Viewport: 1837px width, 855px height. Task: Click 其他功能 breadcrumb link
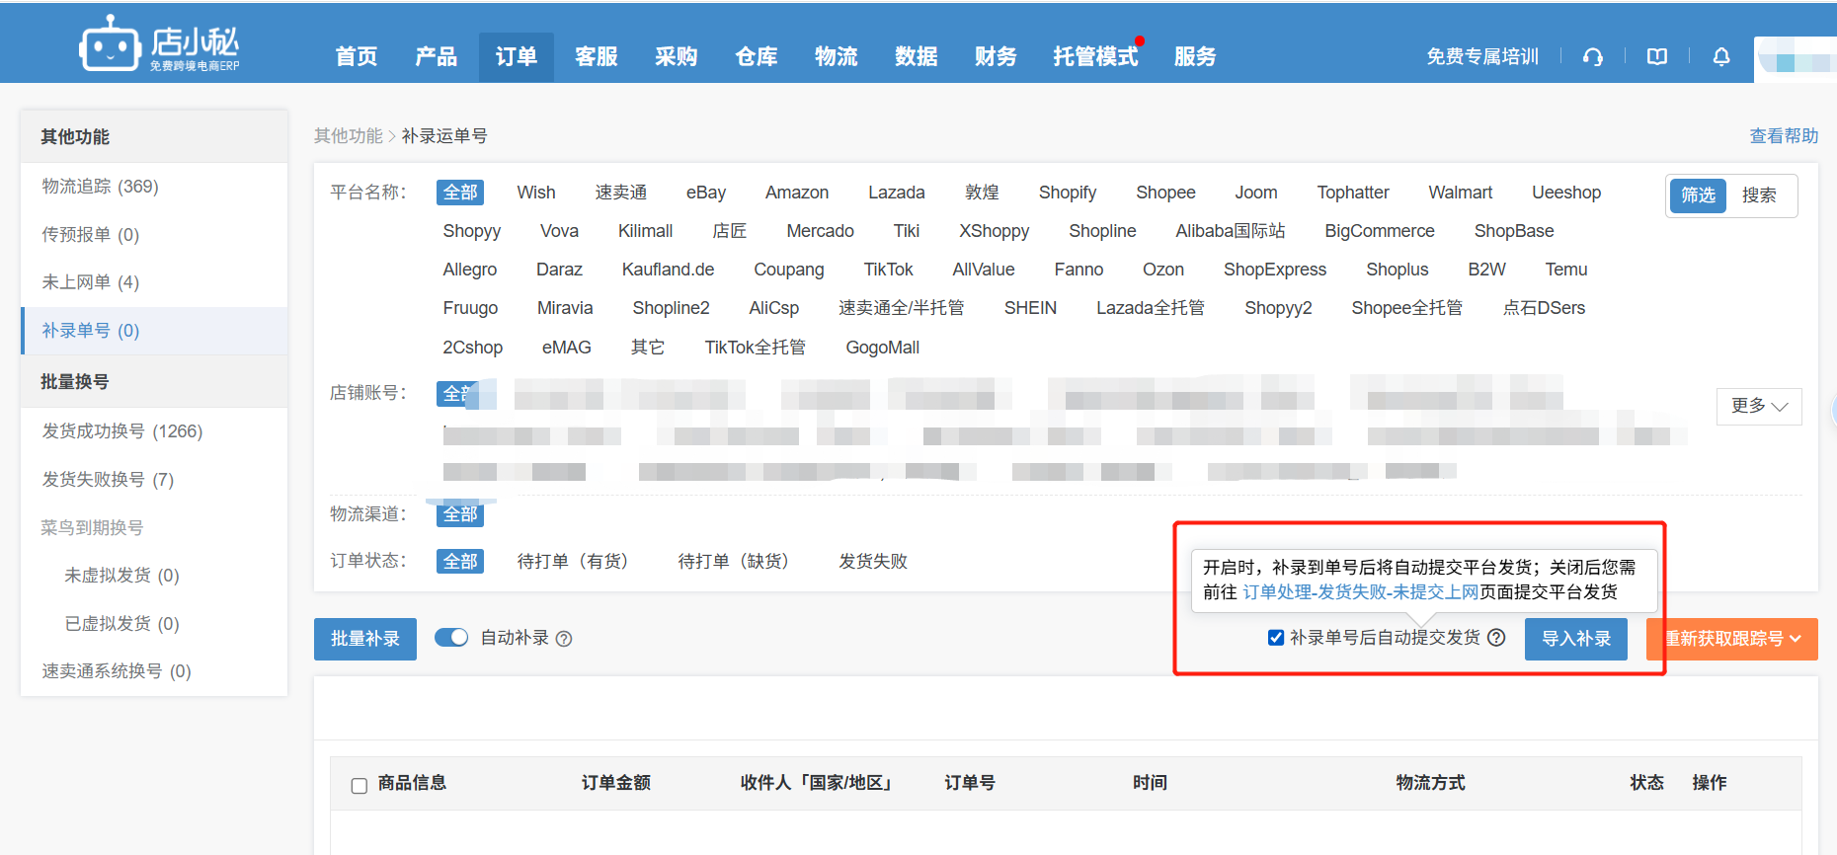pyautogui.click(x=349, y=136)
